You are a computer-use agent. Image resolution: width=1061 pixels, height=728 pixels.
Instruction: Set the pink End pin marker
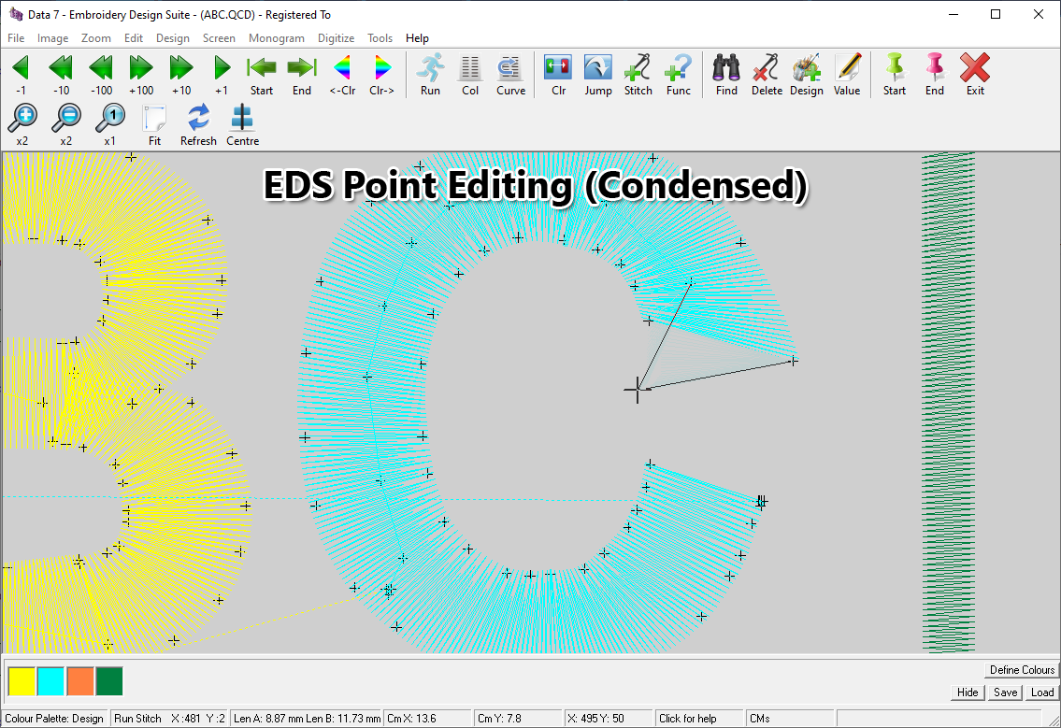tap(935, 75)
